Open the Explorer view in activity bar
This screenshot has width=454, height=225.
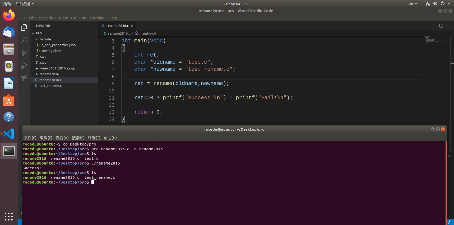pyautogui.click(x=24, y=27)
